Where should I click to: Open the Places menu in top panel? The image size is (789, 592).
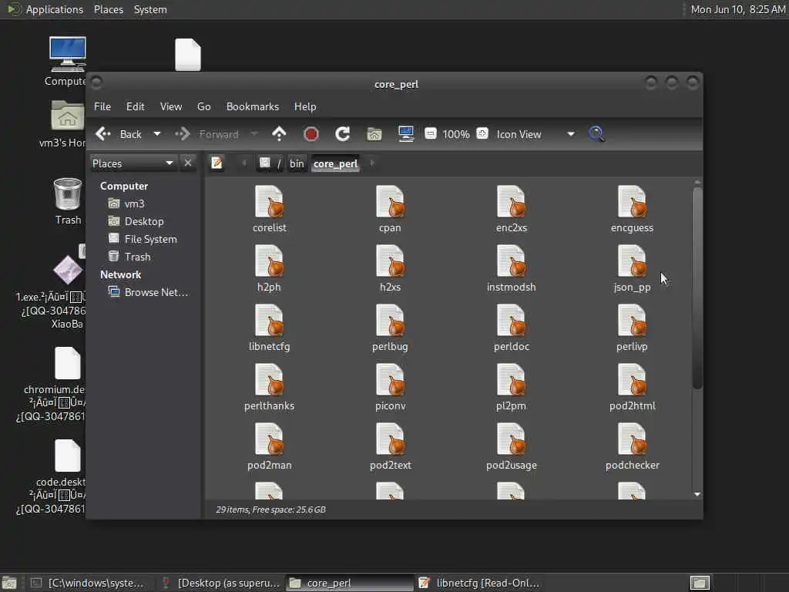pos(108,9)
